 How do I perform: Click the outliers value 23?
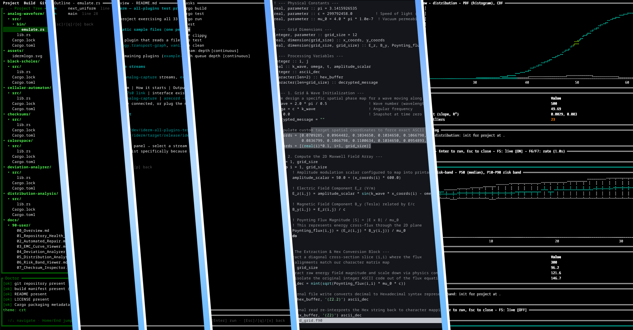pos(553,119)
